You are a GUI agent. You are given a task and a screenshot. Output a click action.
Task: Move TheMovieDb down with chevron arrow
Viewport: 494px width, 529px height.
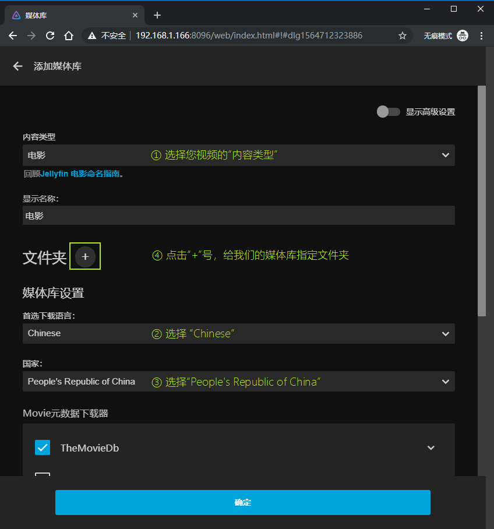(431, 447)
